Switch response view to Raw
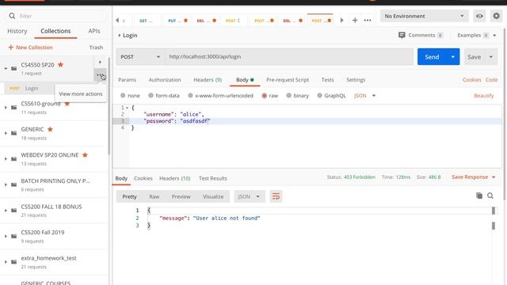Viewport: 507px width, 285px height. pos(154,196)
